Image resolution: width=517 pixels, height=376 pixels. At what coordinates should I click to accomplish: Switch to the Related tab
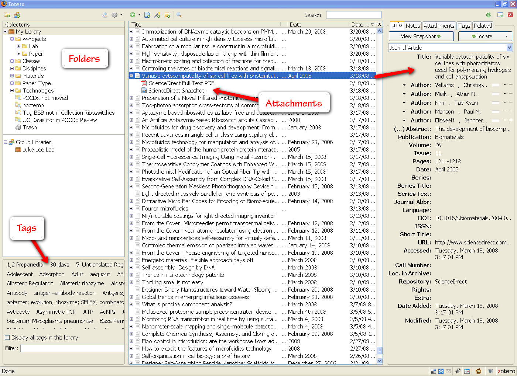[483, 26]
